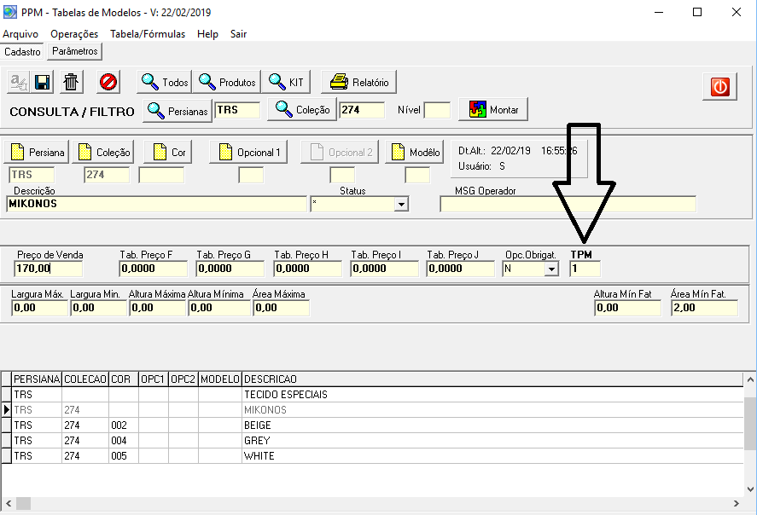Click the Preço de Venda field
757x515 pixels.
click(49, 269)
